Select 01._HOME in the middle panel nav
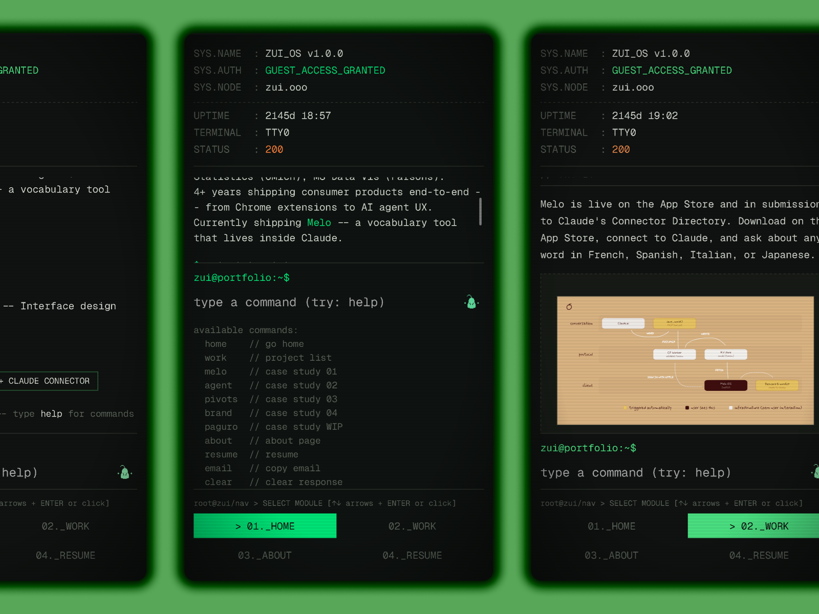The height and width of the screenshot is (614, 819). [x=265, y=526]
